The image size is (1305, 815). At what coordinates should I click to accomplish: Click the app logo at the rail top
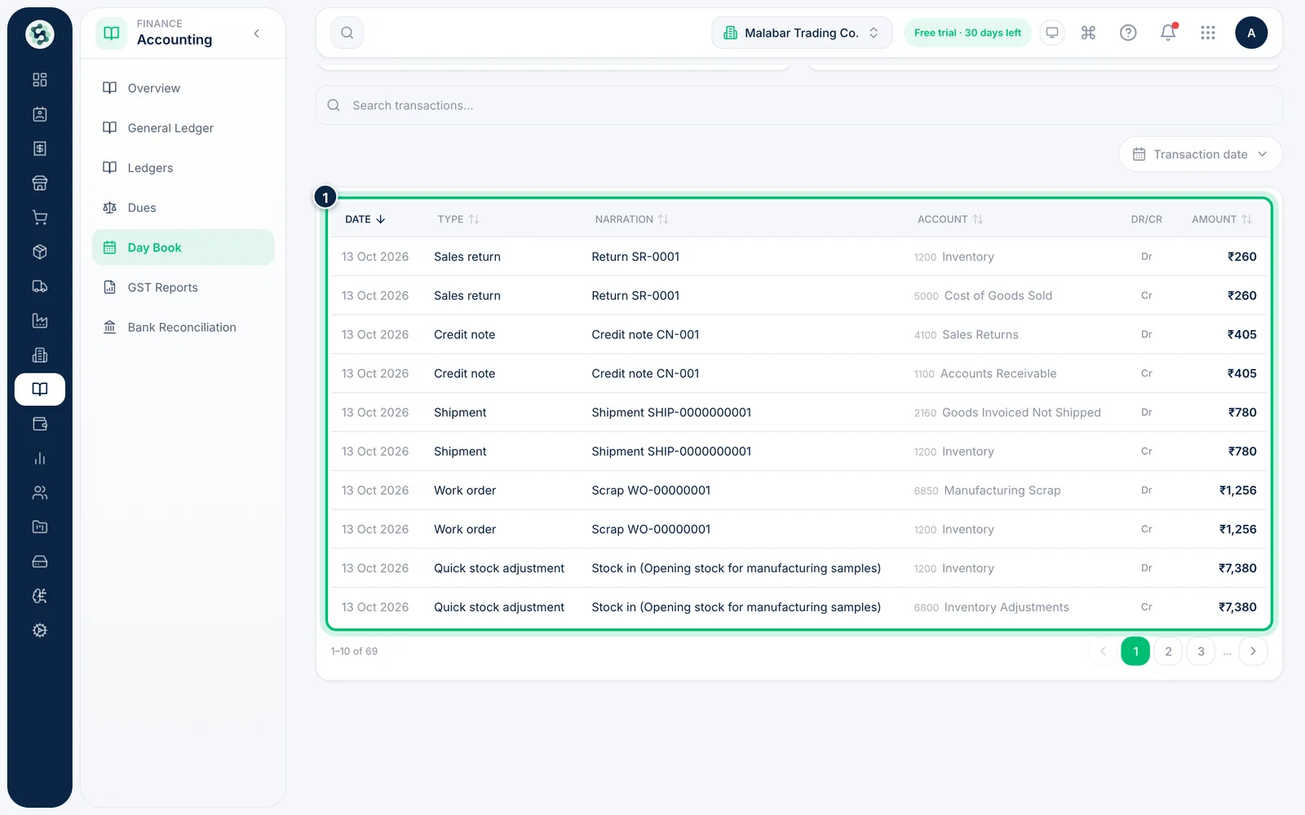click(x=39, y=34)
